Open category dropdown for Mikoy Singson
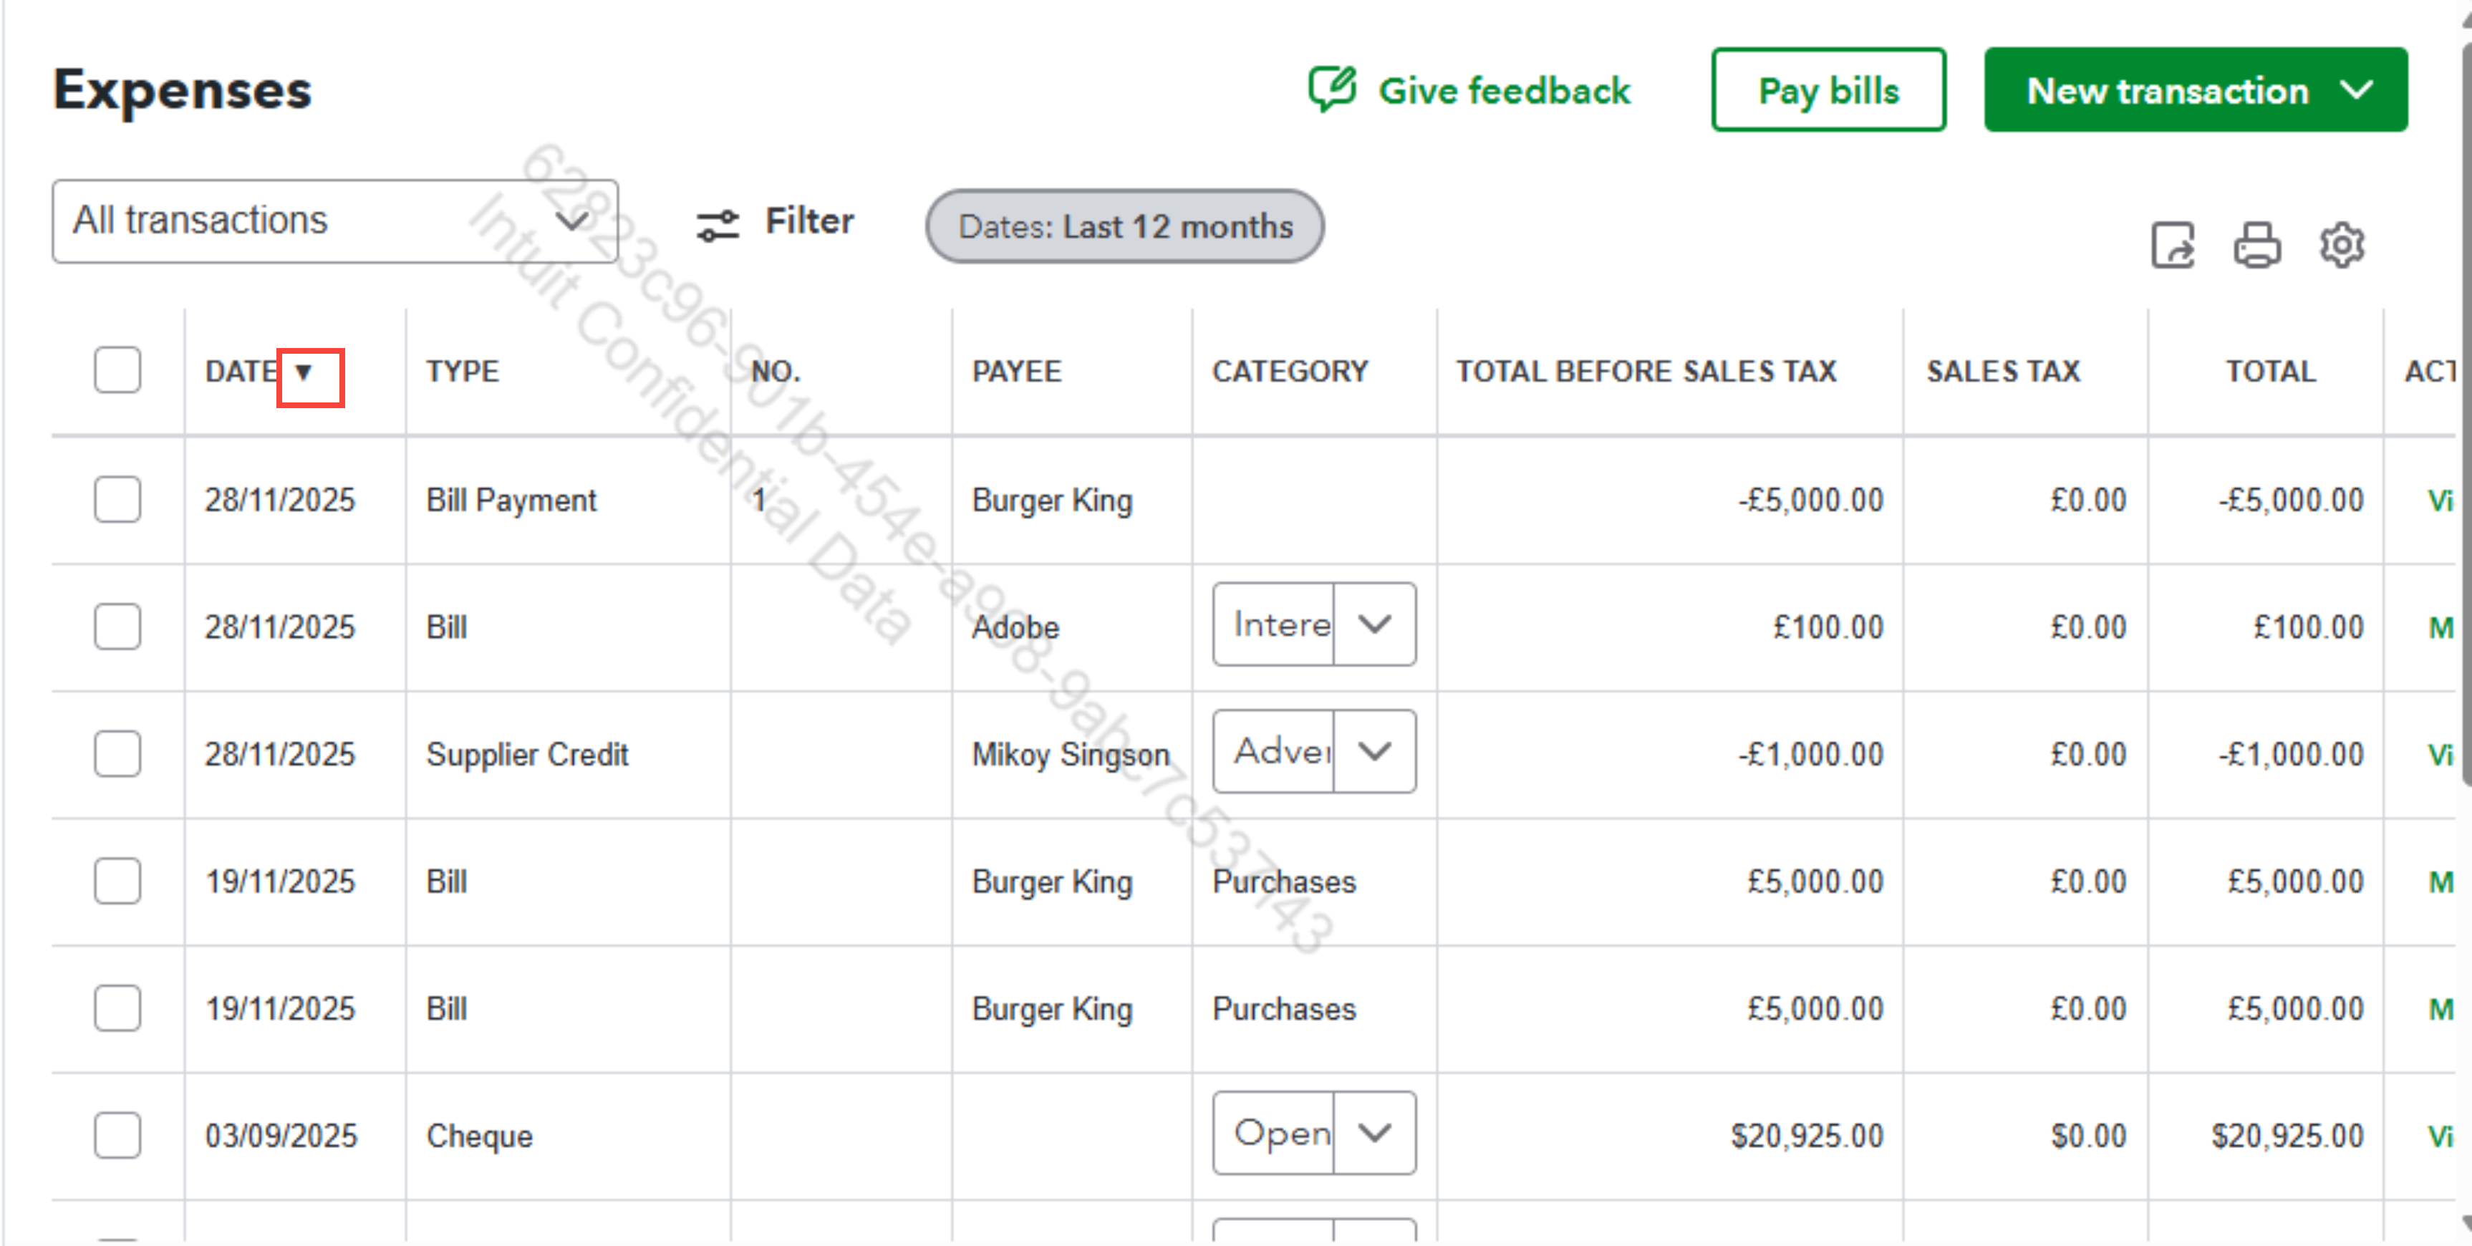Viewport: 2472px width, 1246px height. click(1374, 752)
